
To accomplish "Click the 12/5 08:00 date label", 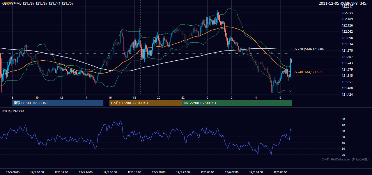I will (13, 172).
